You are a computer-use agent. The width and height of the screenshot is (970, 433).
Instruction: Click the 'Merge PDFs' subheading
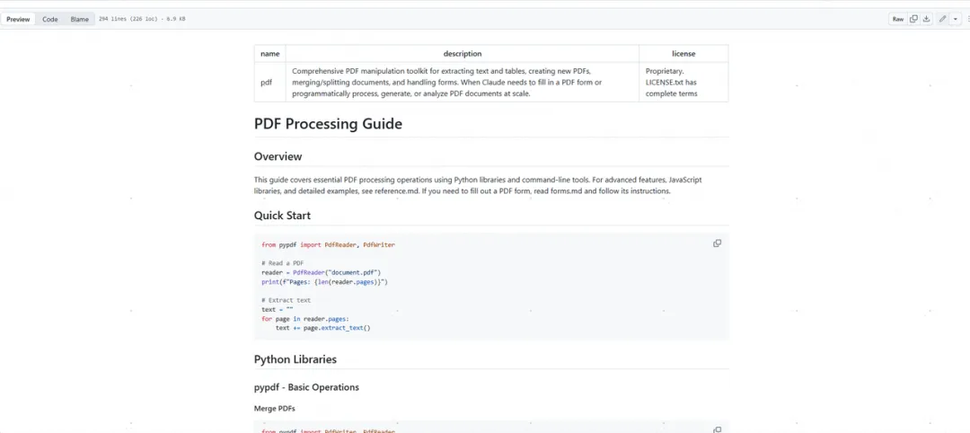coord(275,409)
